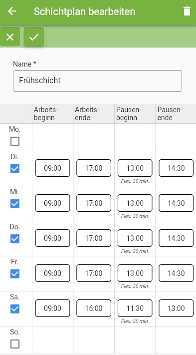Image resolution: width=196 pixels, height=355 pixels.
Task: Uncheck the Mi. checkbox
Action: [x=15, y=204]
